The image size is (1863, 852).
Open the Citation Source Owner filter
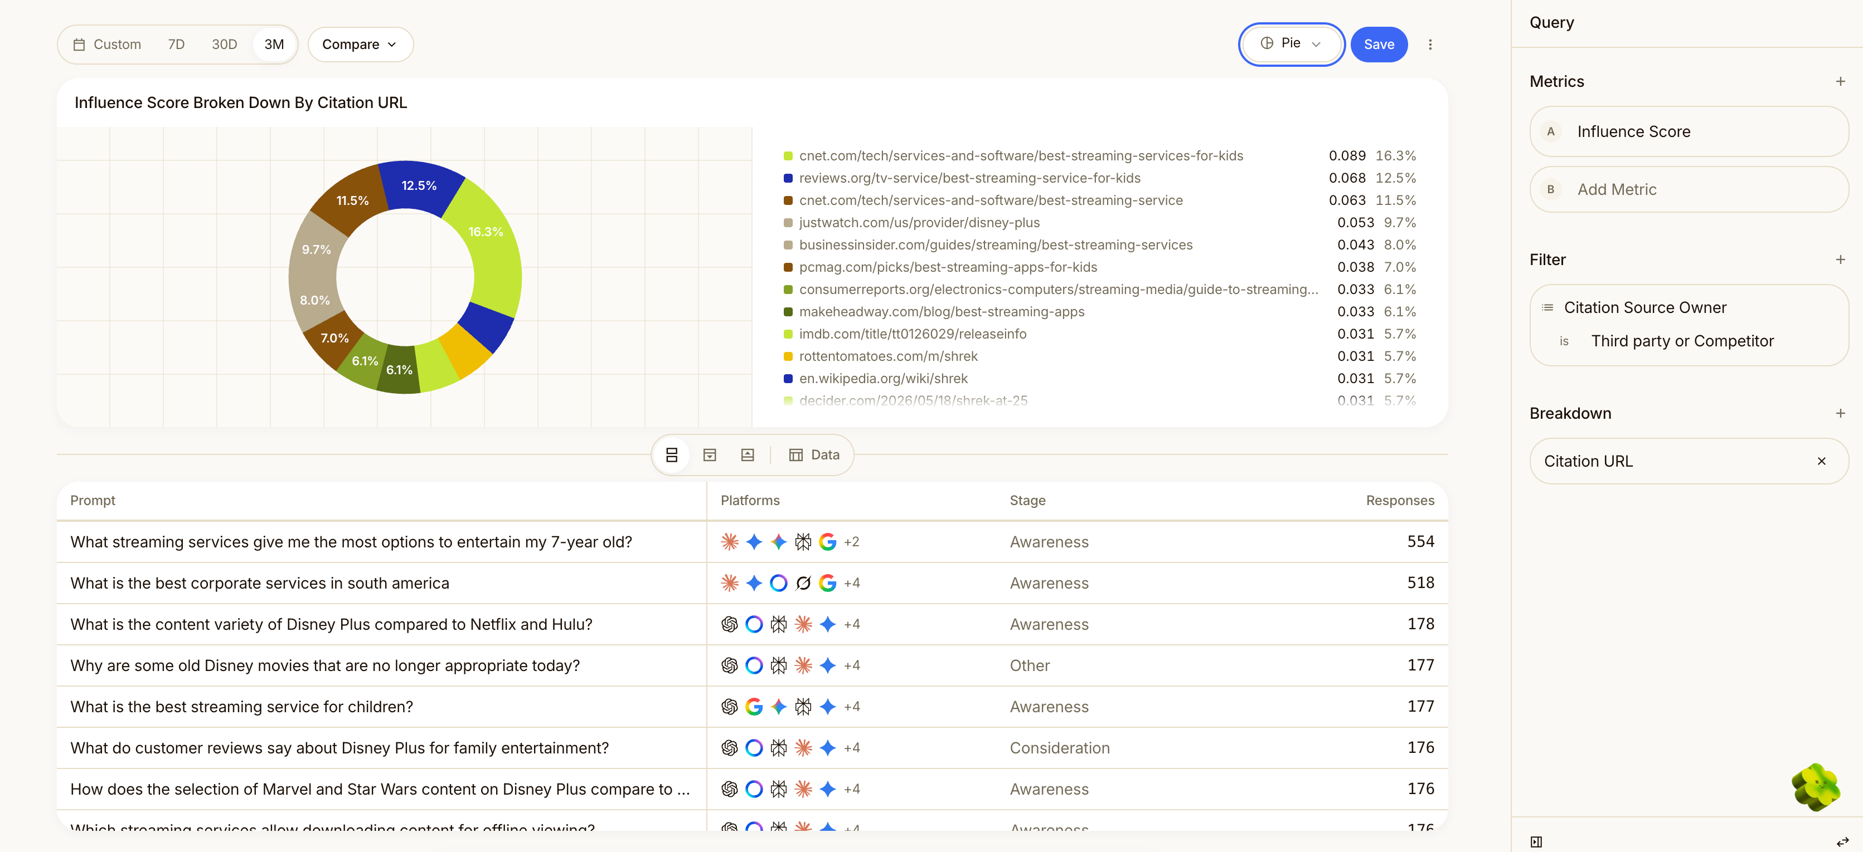(1644, 307)
